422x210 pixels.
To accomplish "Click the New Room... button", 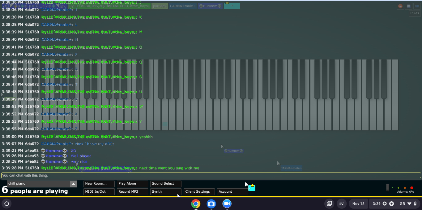I will [x=99, y=184].
